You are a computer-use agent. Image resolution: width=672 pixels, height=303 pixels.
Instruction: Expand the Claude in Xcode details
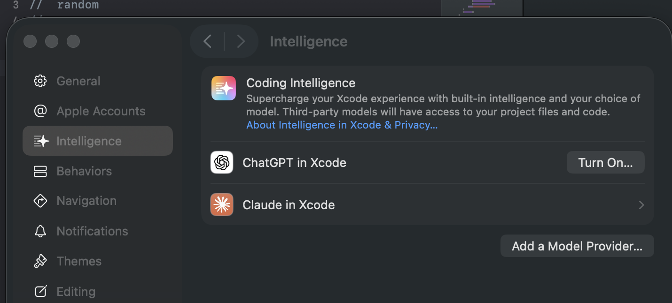tap(641, 205)
